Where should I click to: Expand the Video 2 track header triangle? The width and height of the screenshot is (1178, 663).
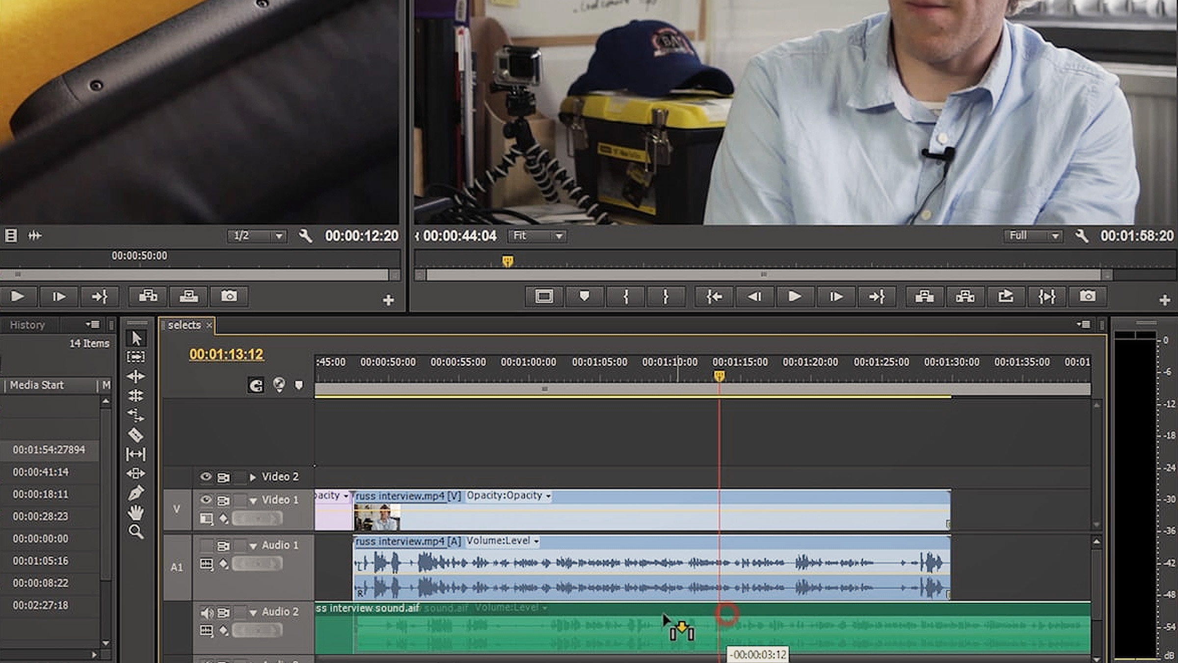[254, 476]
